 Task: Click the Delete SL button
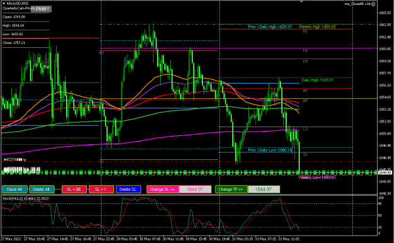tap(128, 189)
